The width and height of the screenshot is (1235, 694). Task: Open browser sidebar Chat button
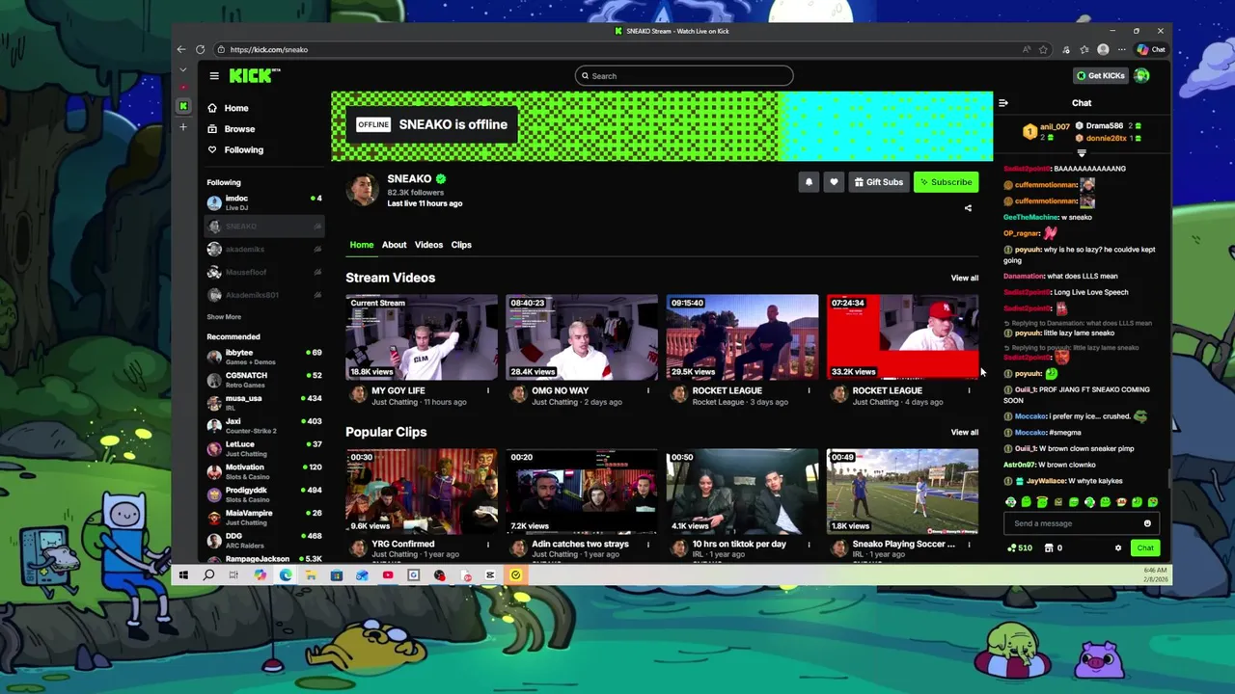(1151, 49)
